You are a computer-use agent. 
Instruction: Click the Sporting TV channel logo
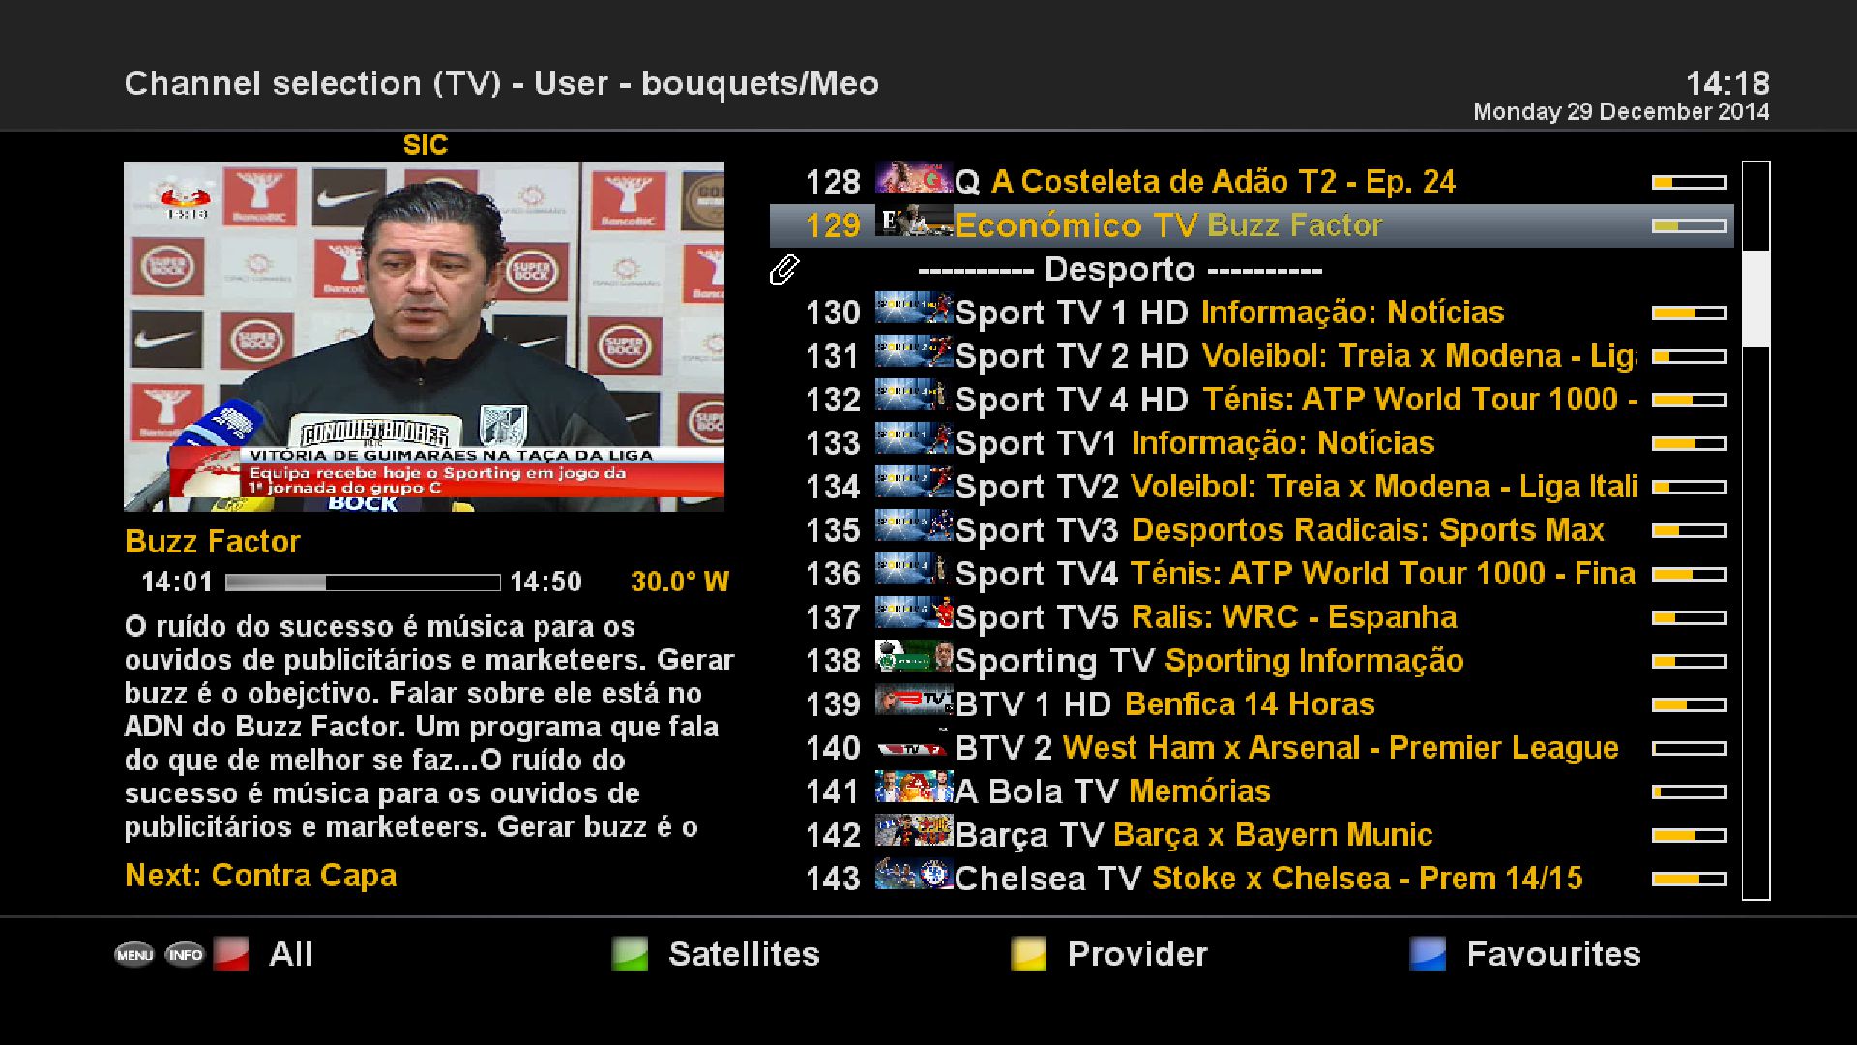pyautogui.click(x=914, y=656)
